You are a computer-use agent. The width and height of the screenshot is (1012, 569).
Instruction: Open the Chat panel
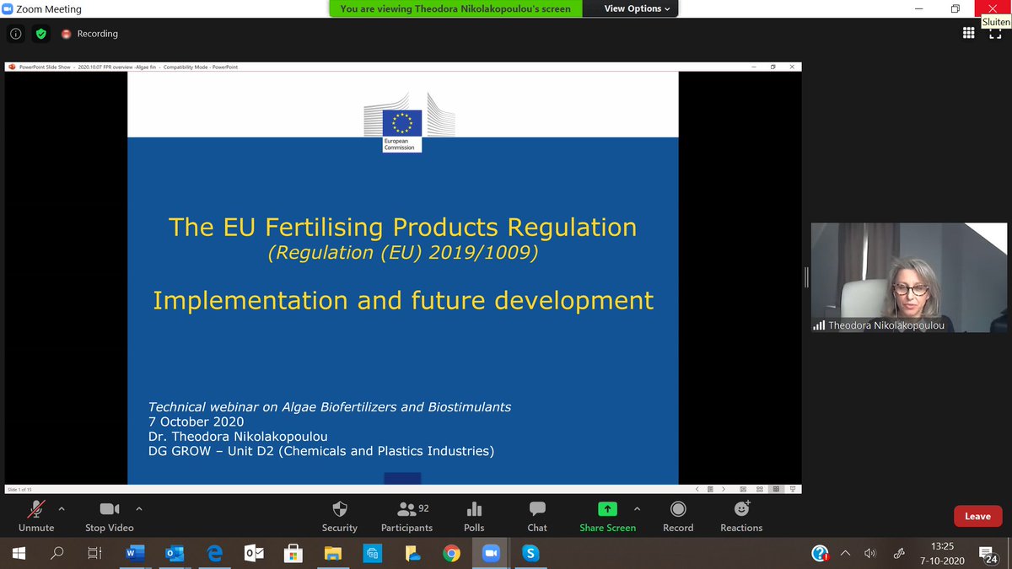tap(537, 516)
